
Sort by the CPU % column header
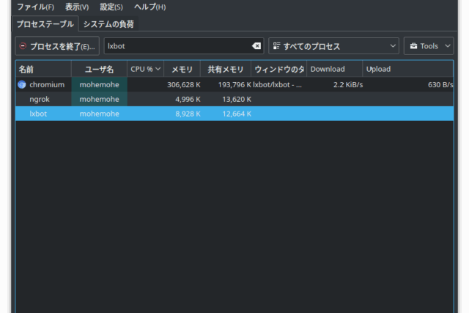pyautogui.click(x=145, y=69)
